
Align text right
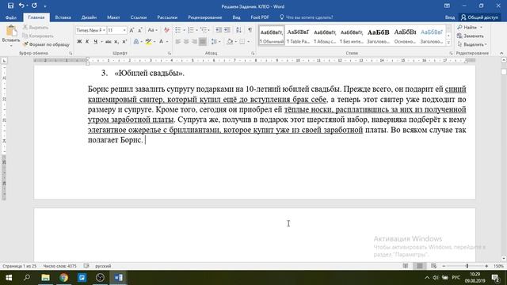(x=194, y=41)
